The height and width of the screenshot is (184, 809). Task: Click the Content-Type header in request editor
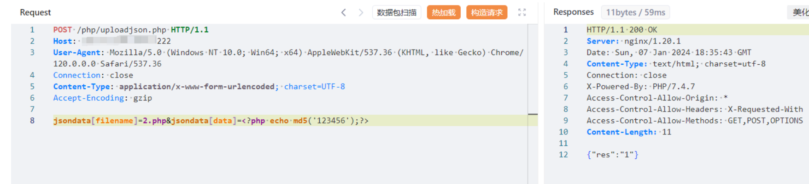pos(199,87)
